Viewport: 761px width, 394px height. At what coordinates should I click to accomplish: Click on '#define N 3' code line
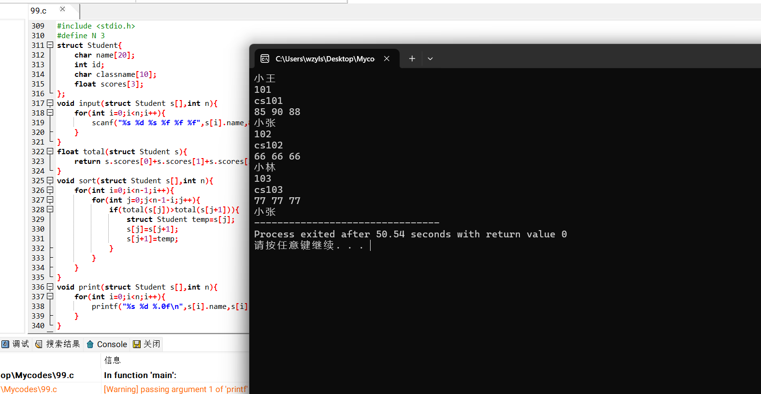[81, 35]
